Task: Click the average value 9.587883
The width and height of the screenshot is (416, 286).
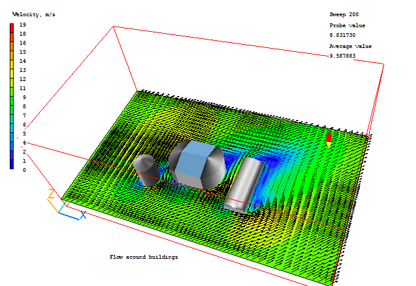Action: click(343, 56)
